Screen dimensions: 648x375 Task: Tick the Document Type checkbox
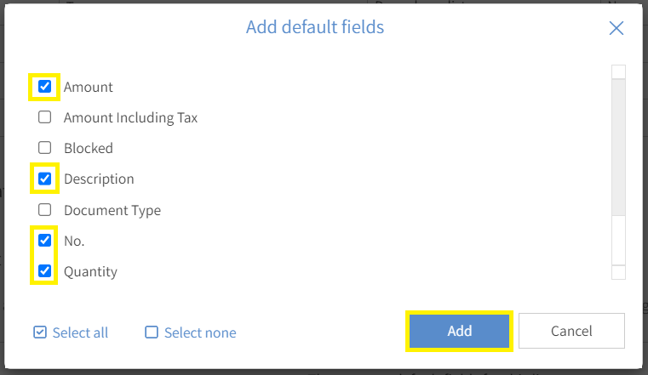coord(44,209)
